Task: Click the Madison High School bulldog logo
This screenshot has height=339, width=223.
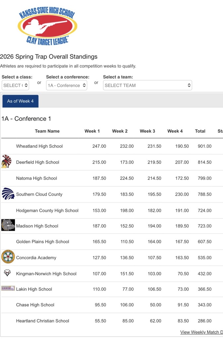Action: pyautogui.click(x=8, y=225)
